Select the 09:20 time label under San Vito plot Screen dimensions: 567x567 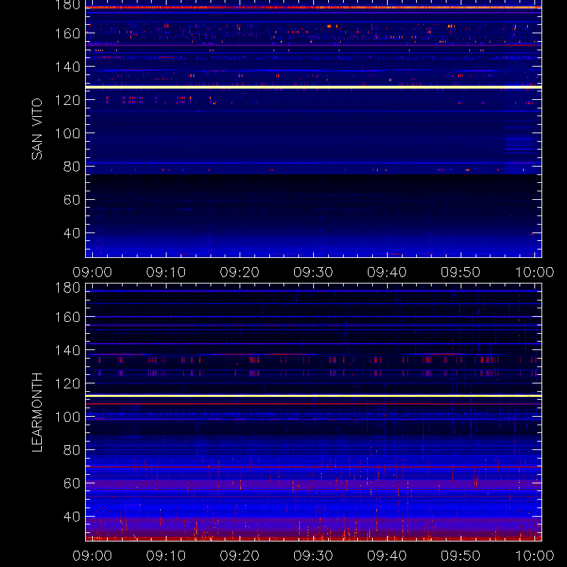240,272
